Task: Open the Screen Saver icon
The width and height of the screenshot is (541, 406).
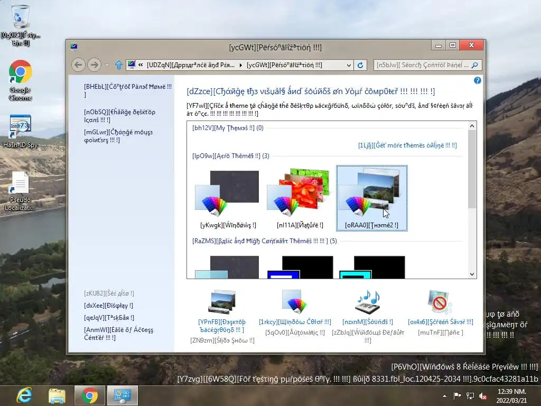Action: click(x=440, y=302)
